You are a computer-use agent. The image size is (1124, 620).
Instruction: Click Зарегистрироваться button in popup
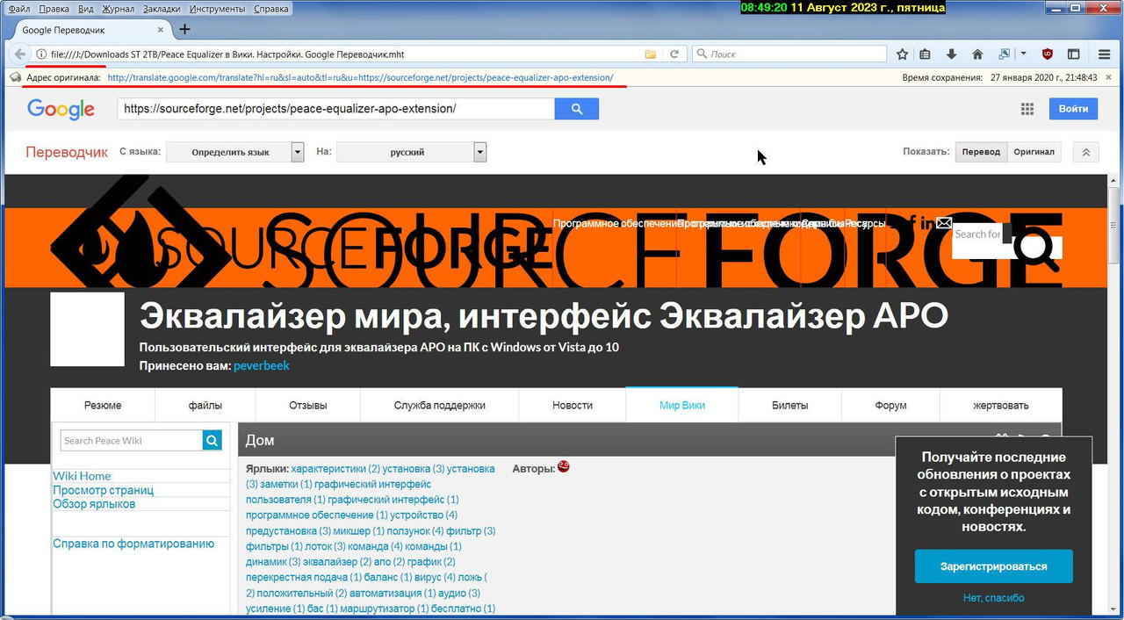coord(993,566)
